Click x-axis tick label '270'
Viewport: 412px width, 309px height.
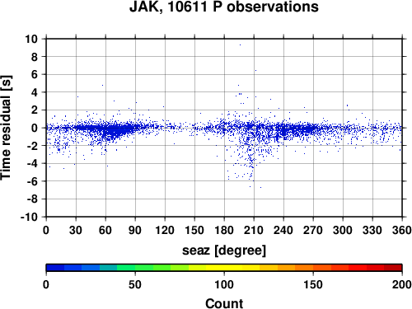pyautogui.click(x=313, y=230)
